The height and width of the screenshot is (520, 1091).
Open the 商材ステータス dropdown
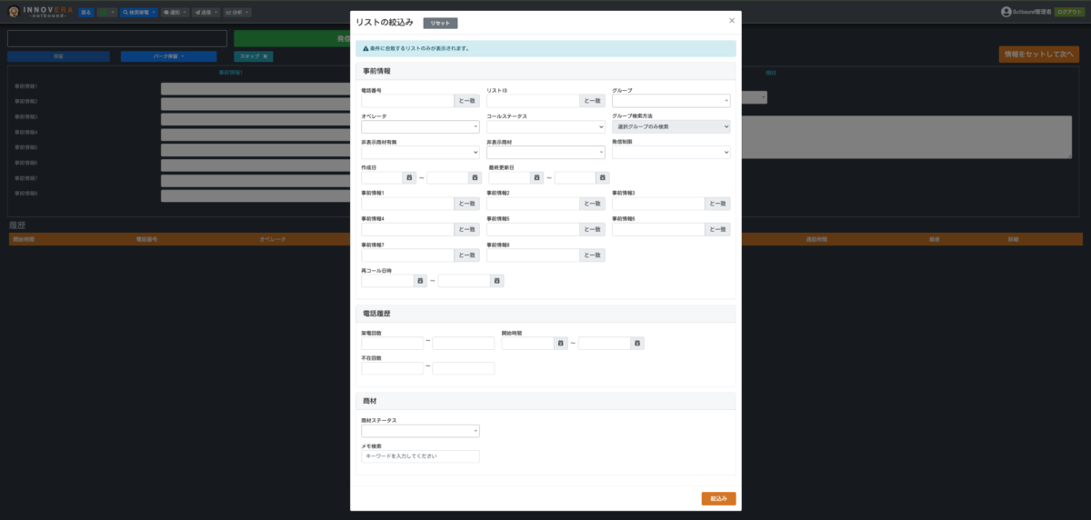pos(420,431)
